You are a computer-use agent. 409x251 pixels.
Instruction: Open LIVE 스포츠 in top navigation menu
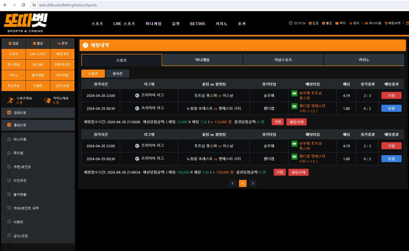coord(124,23)
